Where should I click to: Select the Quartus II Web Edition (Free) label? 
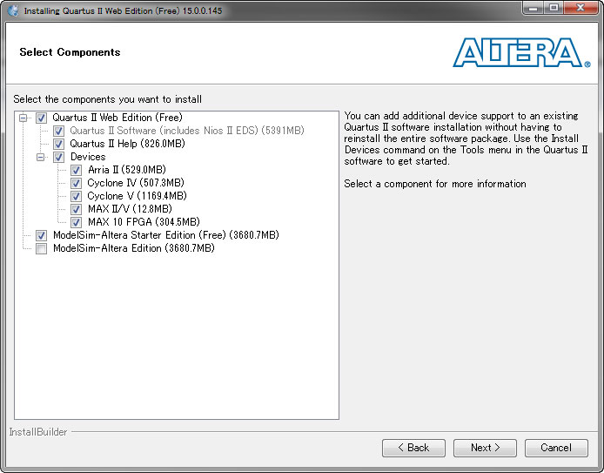pyautogui.click(x=117, y=118)
